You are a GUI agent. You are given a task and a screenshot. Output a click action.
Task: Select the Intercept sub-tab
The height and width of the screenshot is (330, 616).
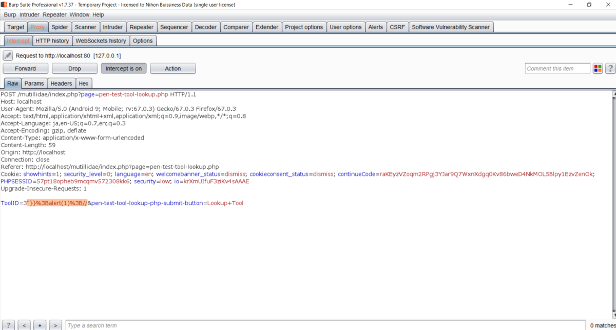click(x=18, y=41)
